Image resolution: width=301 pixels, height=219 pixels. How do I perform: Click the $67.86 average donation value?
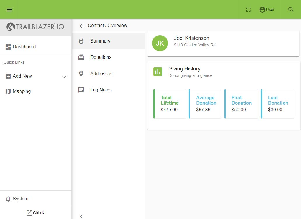point(203,110)
